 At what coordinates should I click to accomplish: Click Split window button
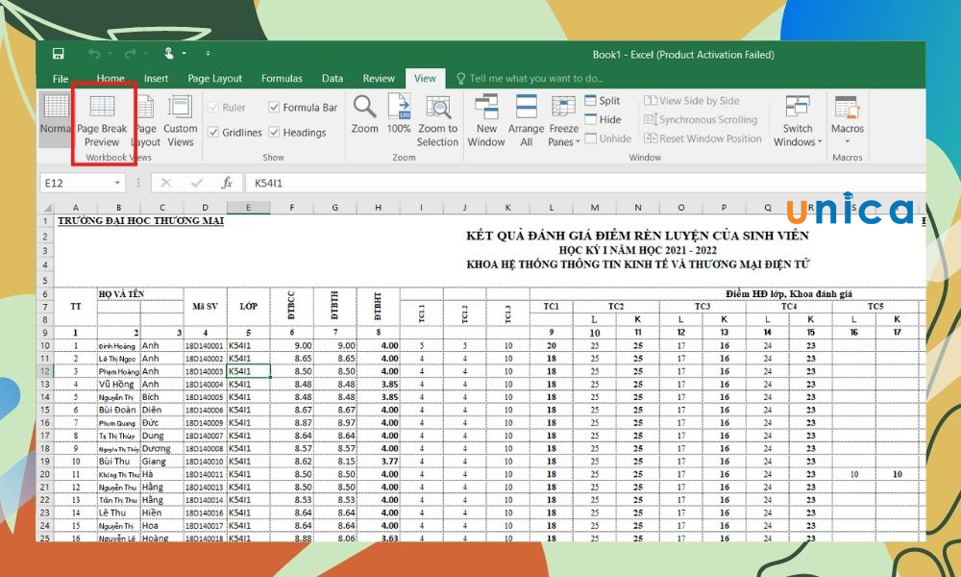(x=603, y=101)
